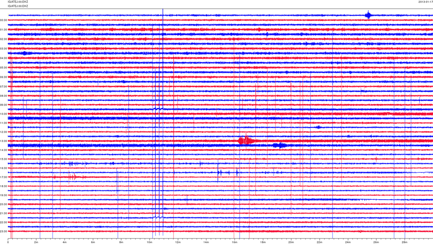Image resolution: width=433 pixels, height=244 pixels.
Task: Click the 13:30 time label
Action: [3, 141]
